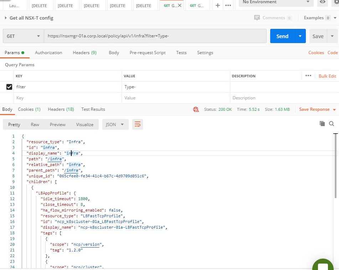Click the tab options ellipsis icon

tap(228, 5)
